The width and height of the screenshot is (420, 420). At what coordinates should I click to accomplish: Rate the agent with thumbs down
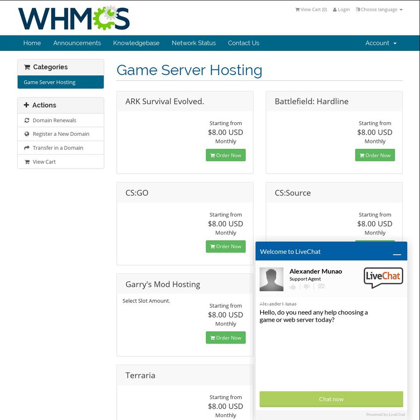point(307,287)
